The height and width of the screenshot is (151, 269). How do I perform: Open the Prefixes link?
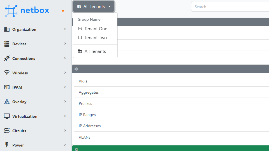85,103
